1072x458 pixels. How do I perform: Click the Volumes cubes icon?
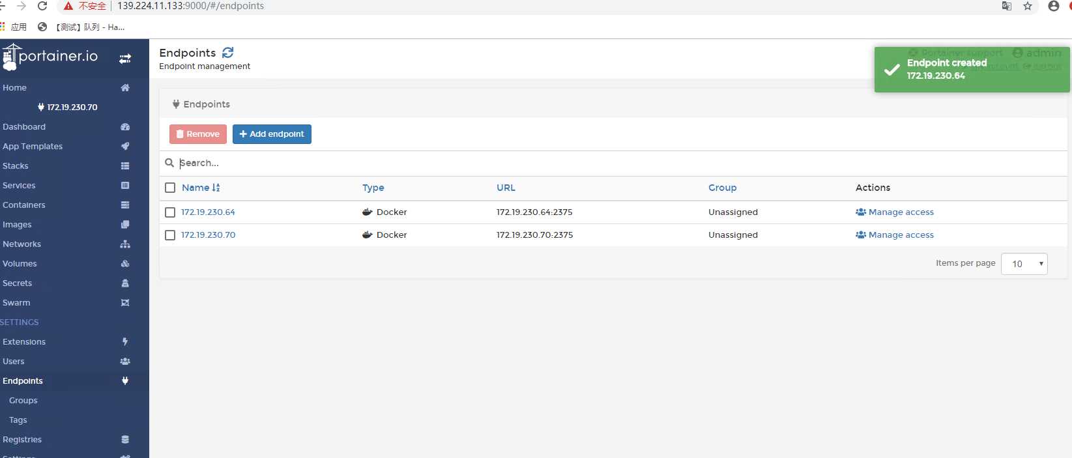coord(125,263)
